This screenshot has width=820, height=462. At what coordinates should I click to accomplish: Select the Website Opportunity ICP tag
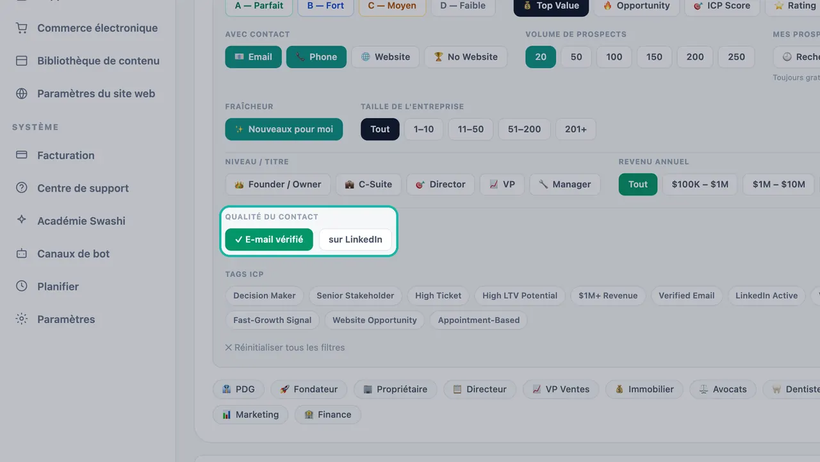pyautogui.click(x=375, y=320)
